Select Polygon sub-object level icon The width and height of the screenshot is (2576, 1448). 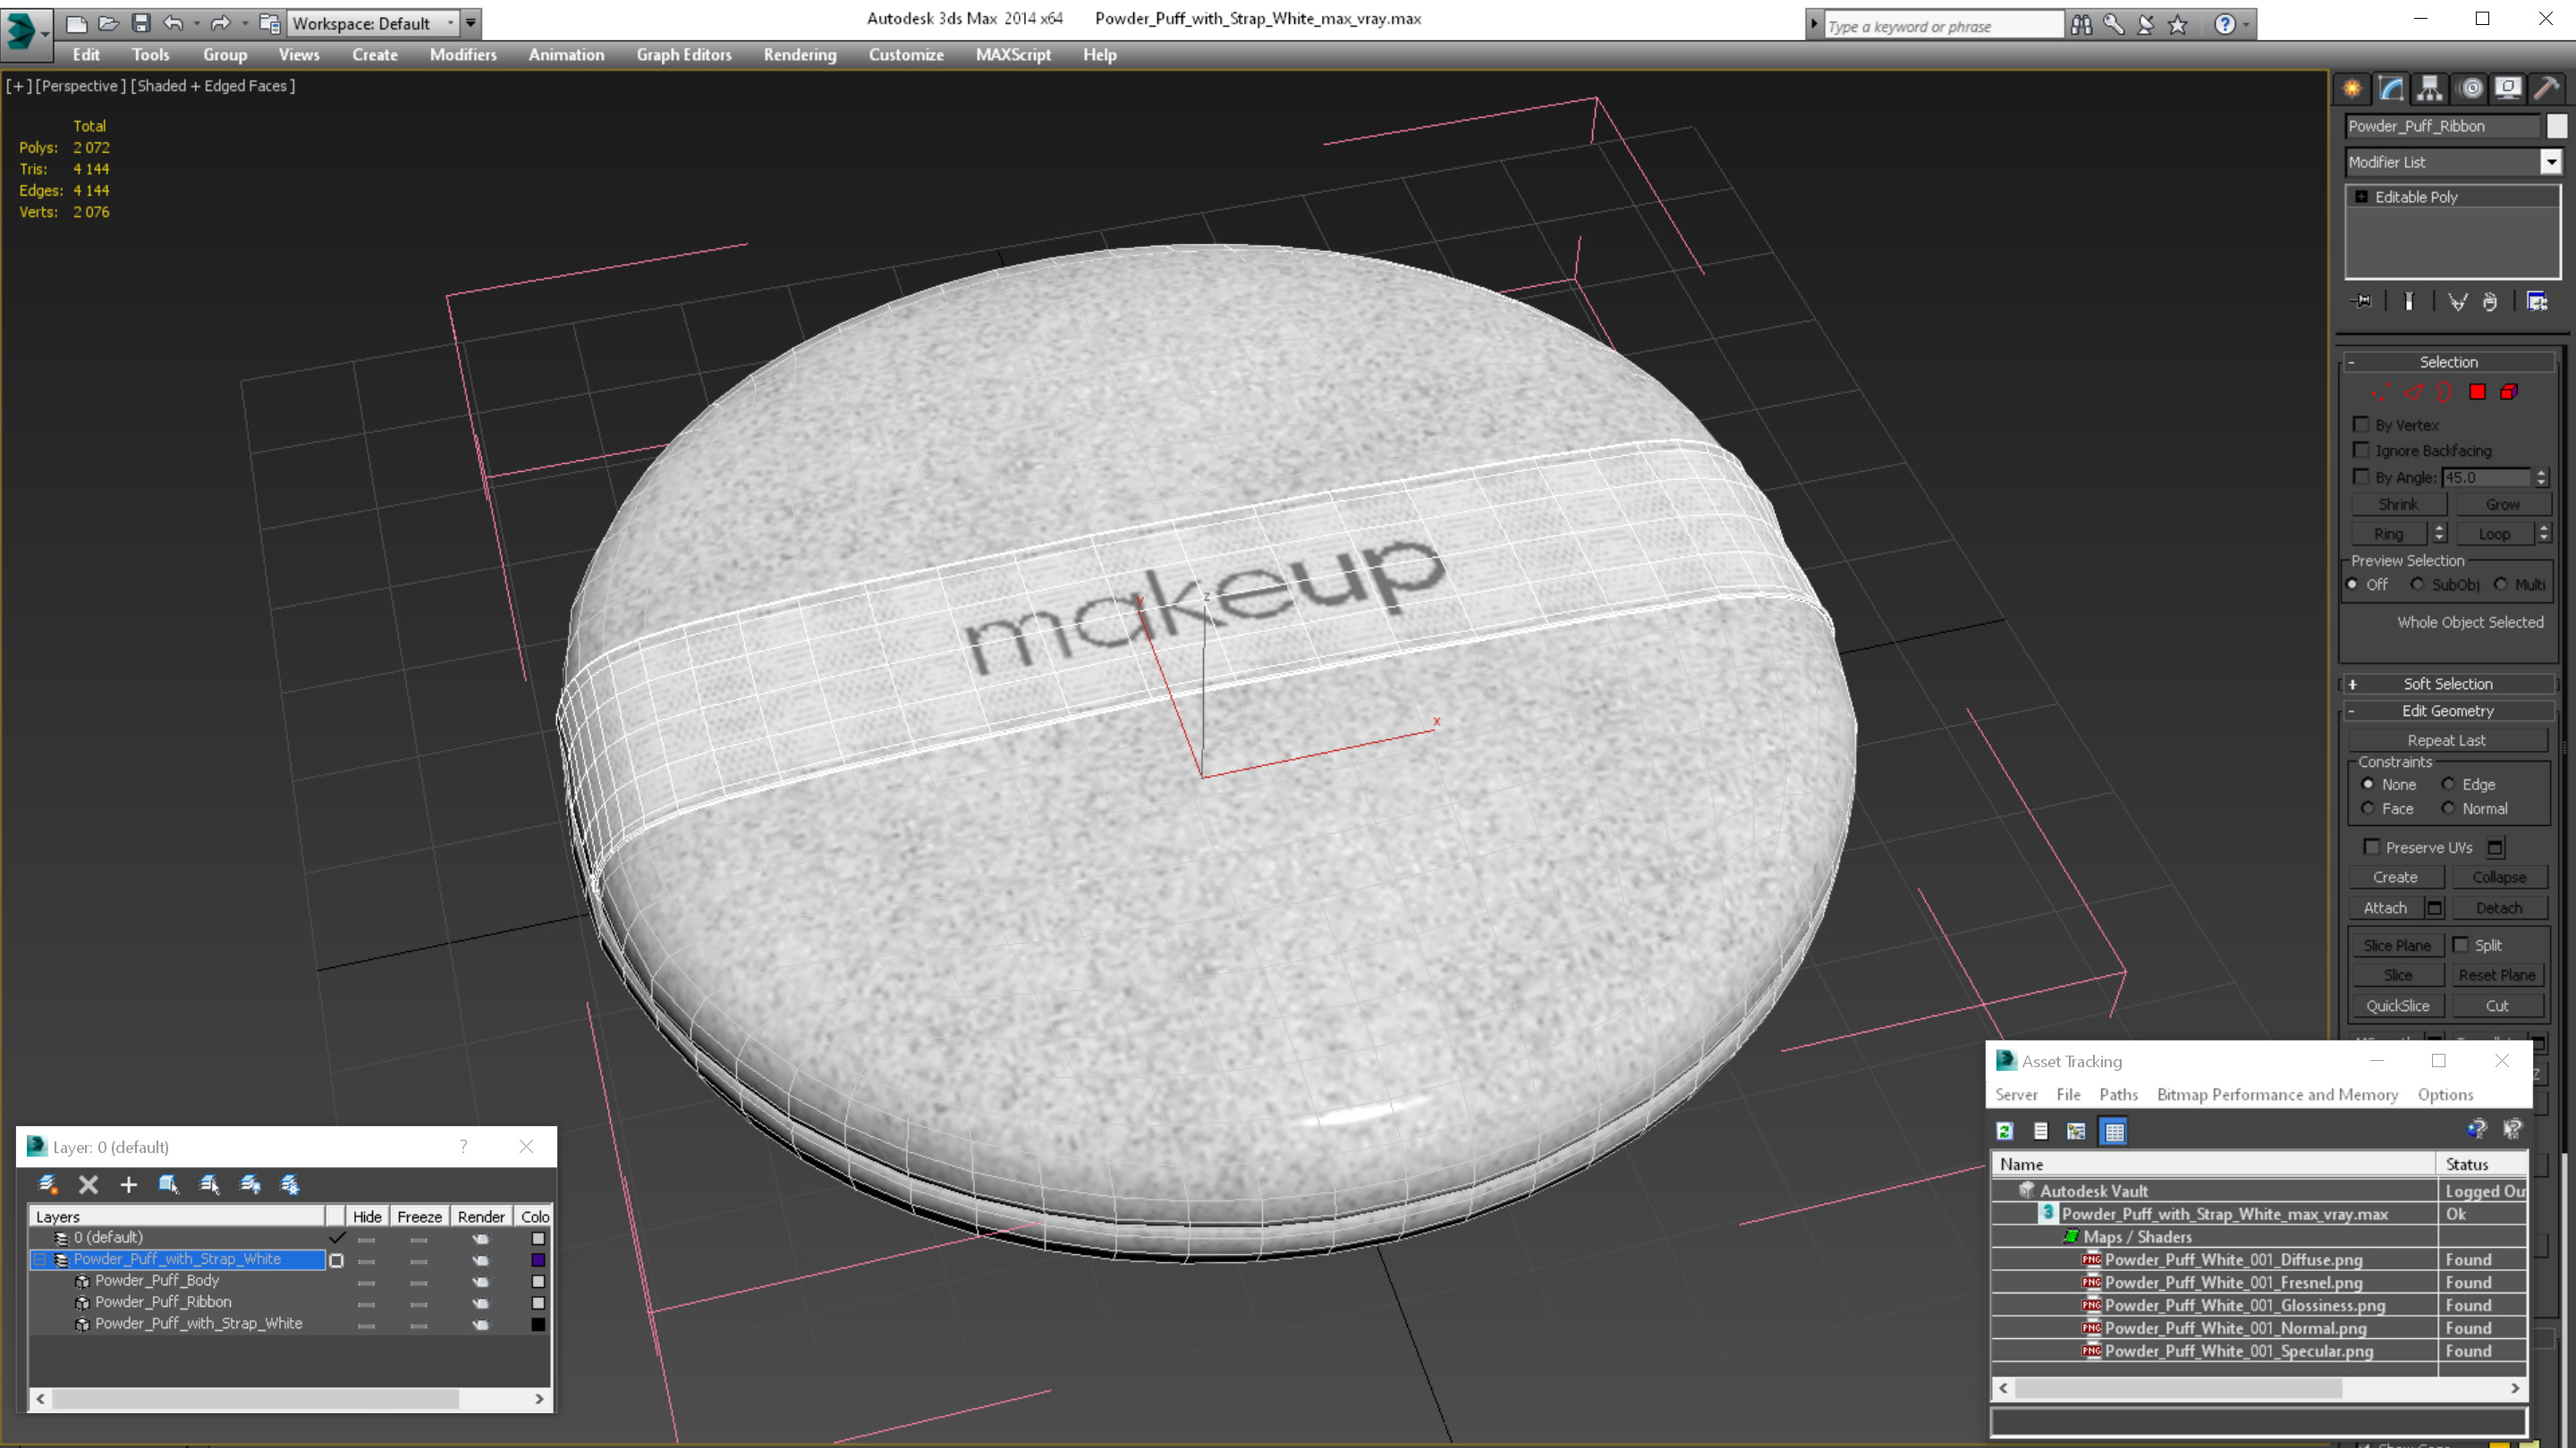click(2477, 392)
